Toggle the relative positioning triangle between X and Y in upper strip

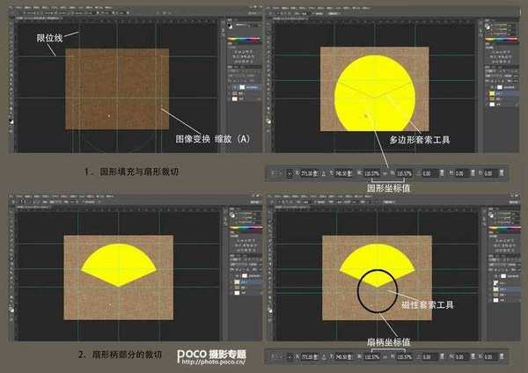pyautogui.click(x=324, y=173)
